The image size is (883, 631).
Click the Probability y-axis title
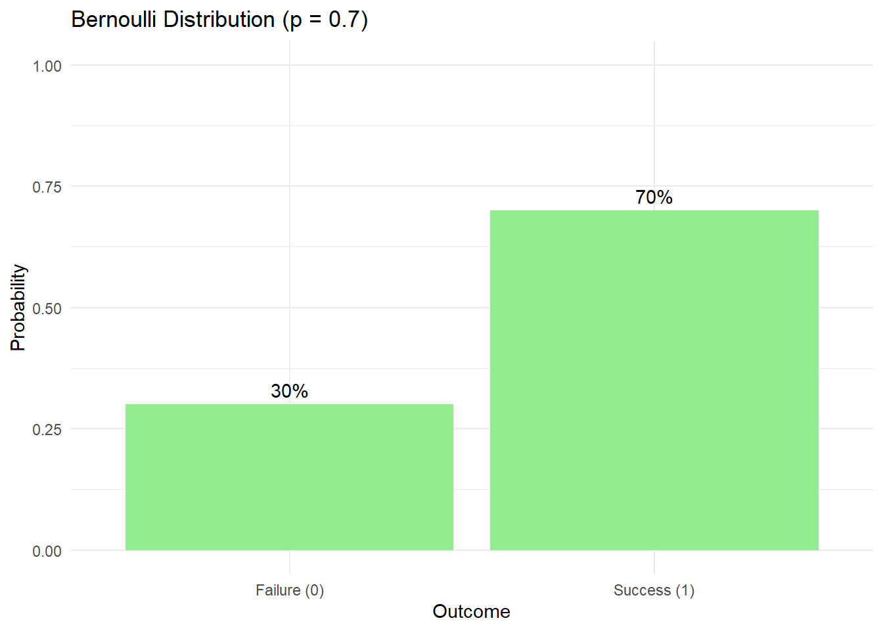(18, 308)
